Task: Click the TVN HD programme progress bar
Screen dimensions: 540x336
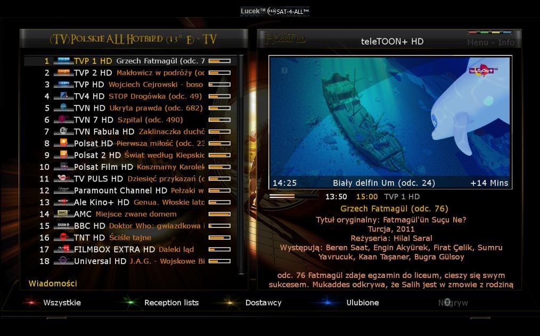Action: 219,108
